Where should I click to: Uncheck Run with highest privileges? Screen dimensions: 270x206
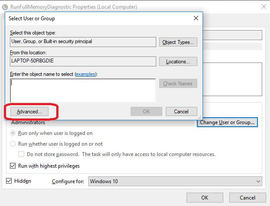click(13, 165)
